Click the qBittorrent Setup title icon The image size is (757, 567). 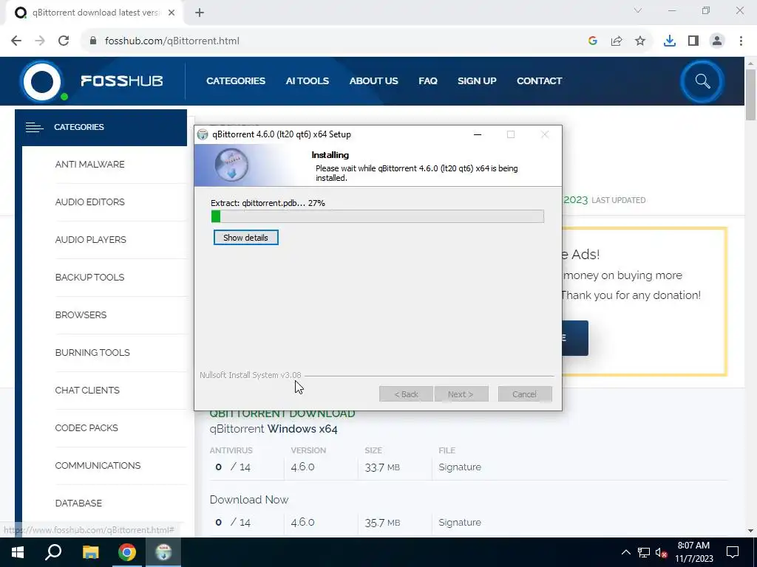[203, 134]
